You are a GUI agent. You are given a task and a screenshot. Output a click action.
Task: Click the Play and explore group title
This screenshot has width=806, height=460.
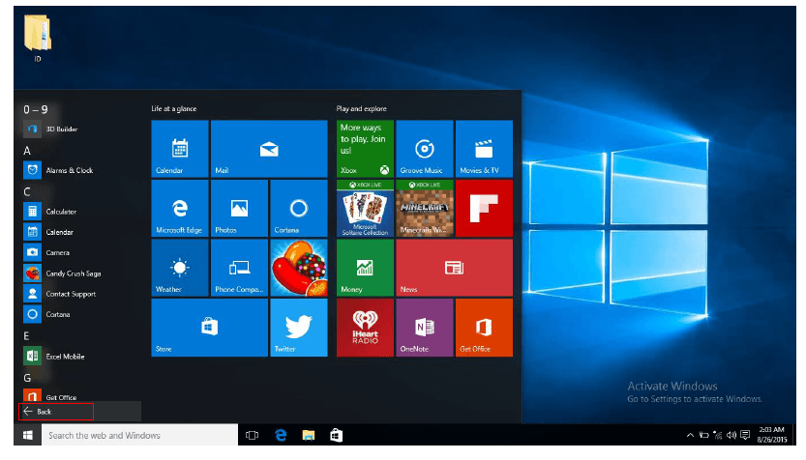pos(361,109)
